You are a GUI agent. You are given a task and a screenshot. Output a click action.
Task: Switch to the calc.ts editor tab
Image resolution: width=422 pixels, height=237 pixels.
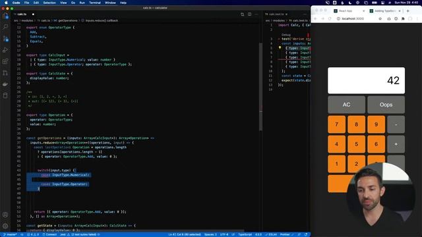click(x=22, y=14)
